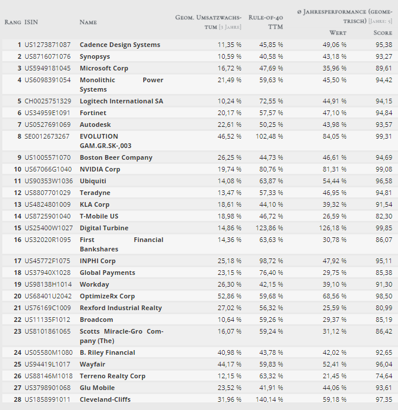Select Boston Beer Company

116,157
